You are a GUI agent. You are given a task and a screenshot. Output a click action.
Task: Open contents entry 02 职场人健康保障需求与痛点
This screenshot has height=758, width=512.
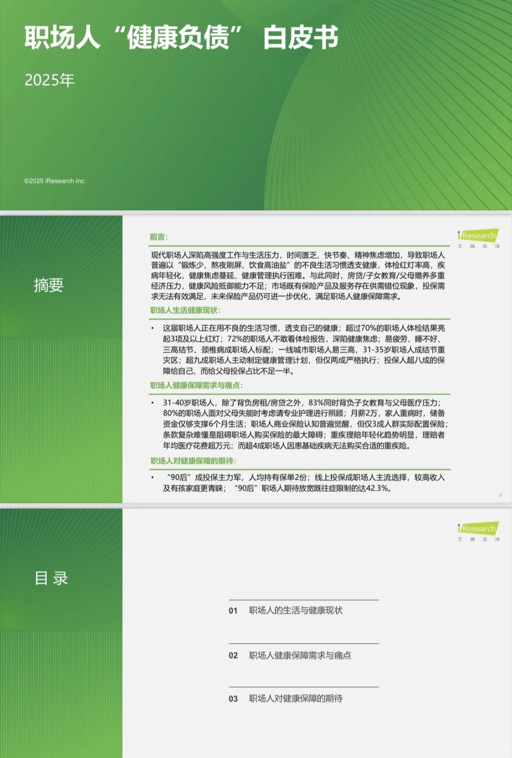click(290, 655)
